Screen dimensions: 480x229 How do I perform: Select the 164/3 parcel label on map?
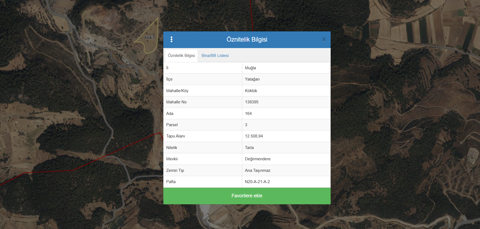150,38
